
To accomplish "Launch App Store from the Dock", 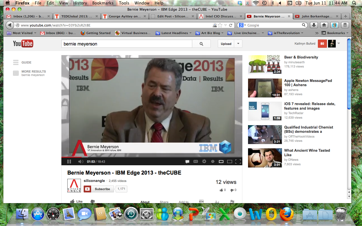I will [38, 214].
